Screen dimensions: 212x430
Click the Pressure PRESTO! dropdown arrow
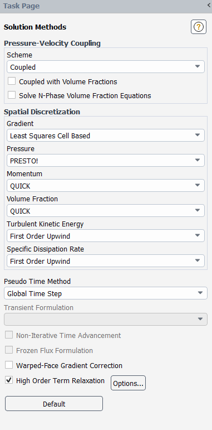[x=198, y=161]
